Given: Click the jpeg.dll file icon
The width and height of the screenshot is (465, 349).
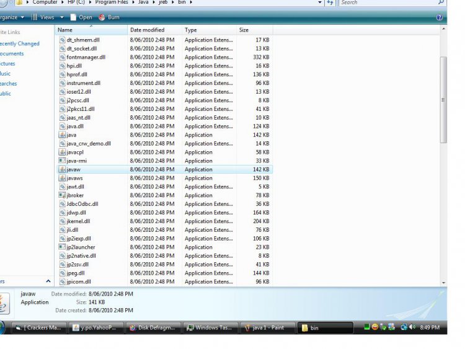Looking at the screenshot, I should (x=62, y=273).
